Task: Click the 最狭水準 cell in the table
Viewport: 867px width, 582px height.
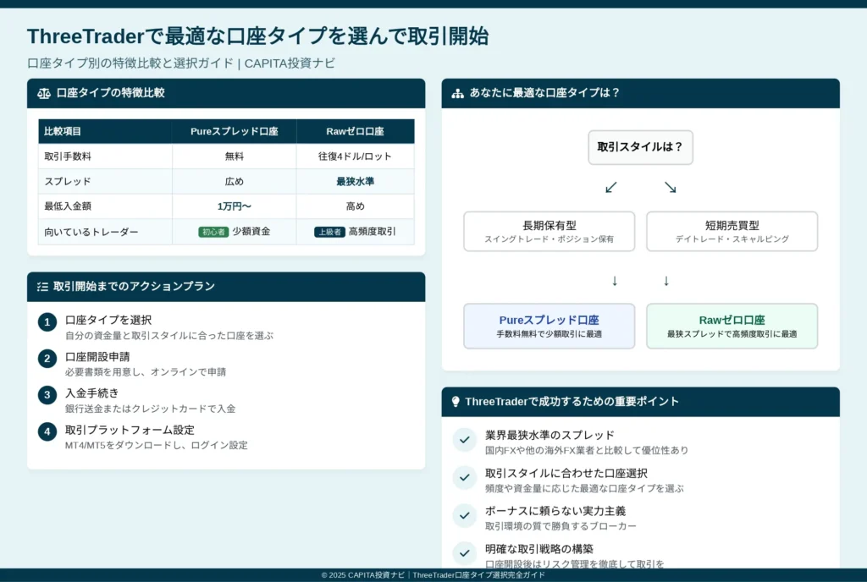Action: pos(356,181)
